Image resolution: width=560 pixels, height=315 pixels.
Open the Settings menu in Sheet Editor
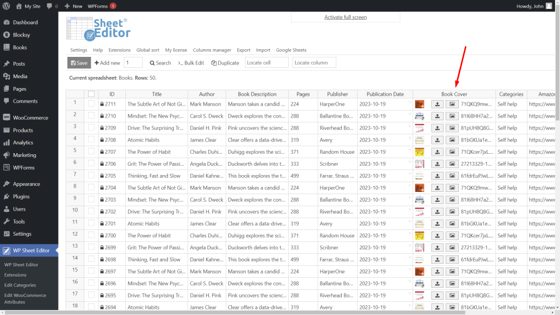[x=79, y=50]
